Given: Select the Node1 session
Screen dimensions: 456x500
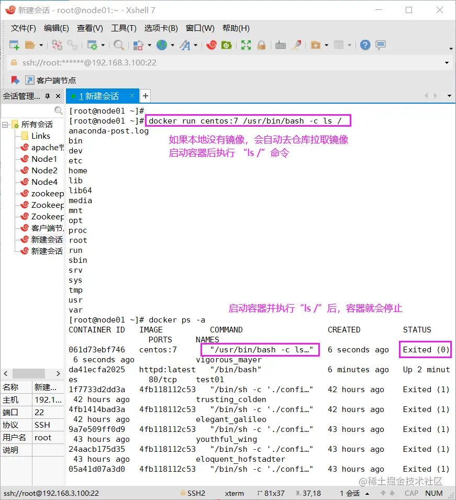Looking at the screenshot, I should click(x=44, y=159).
